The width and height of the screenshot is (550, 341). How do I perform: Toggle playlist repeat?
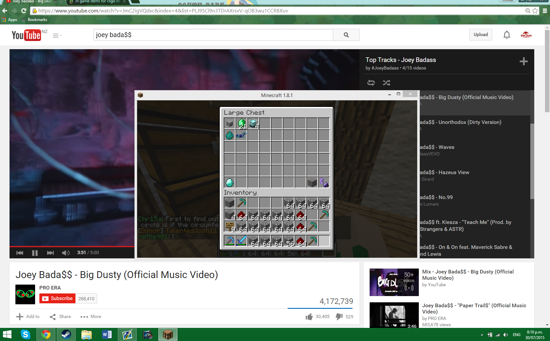[371, 83]
